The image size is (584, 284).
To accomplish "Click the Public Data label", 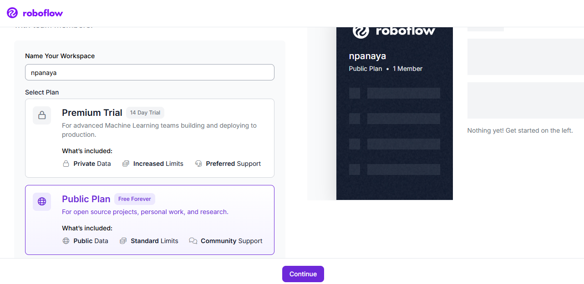I will pyautogui.click(x=91, y=241).
